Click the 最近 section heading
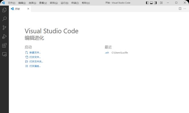Viewport: 189px width, 113px height. click(x=108, y=47)
